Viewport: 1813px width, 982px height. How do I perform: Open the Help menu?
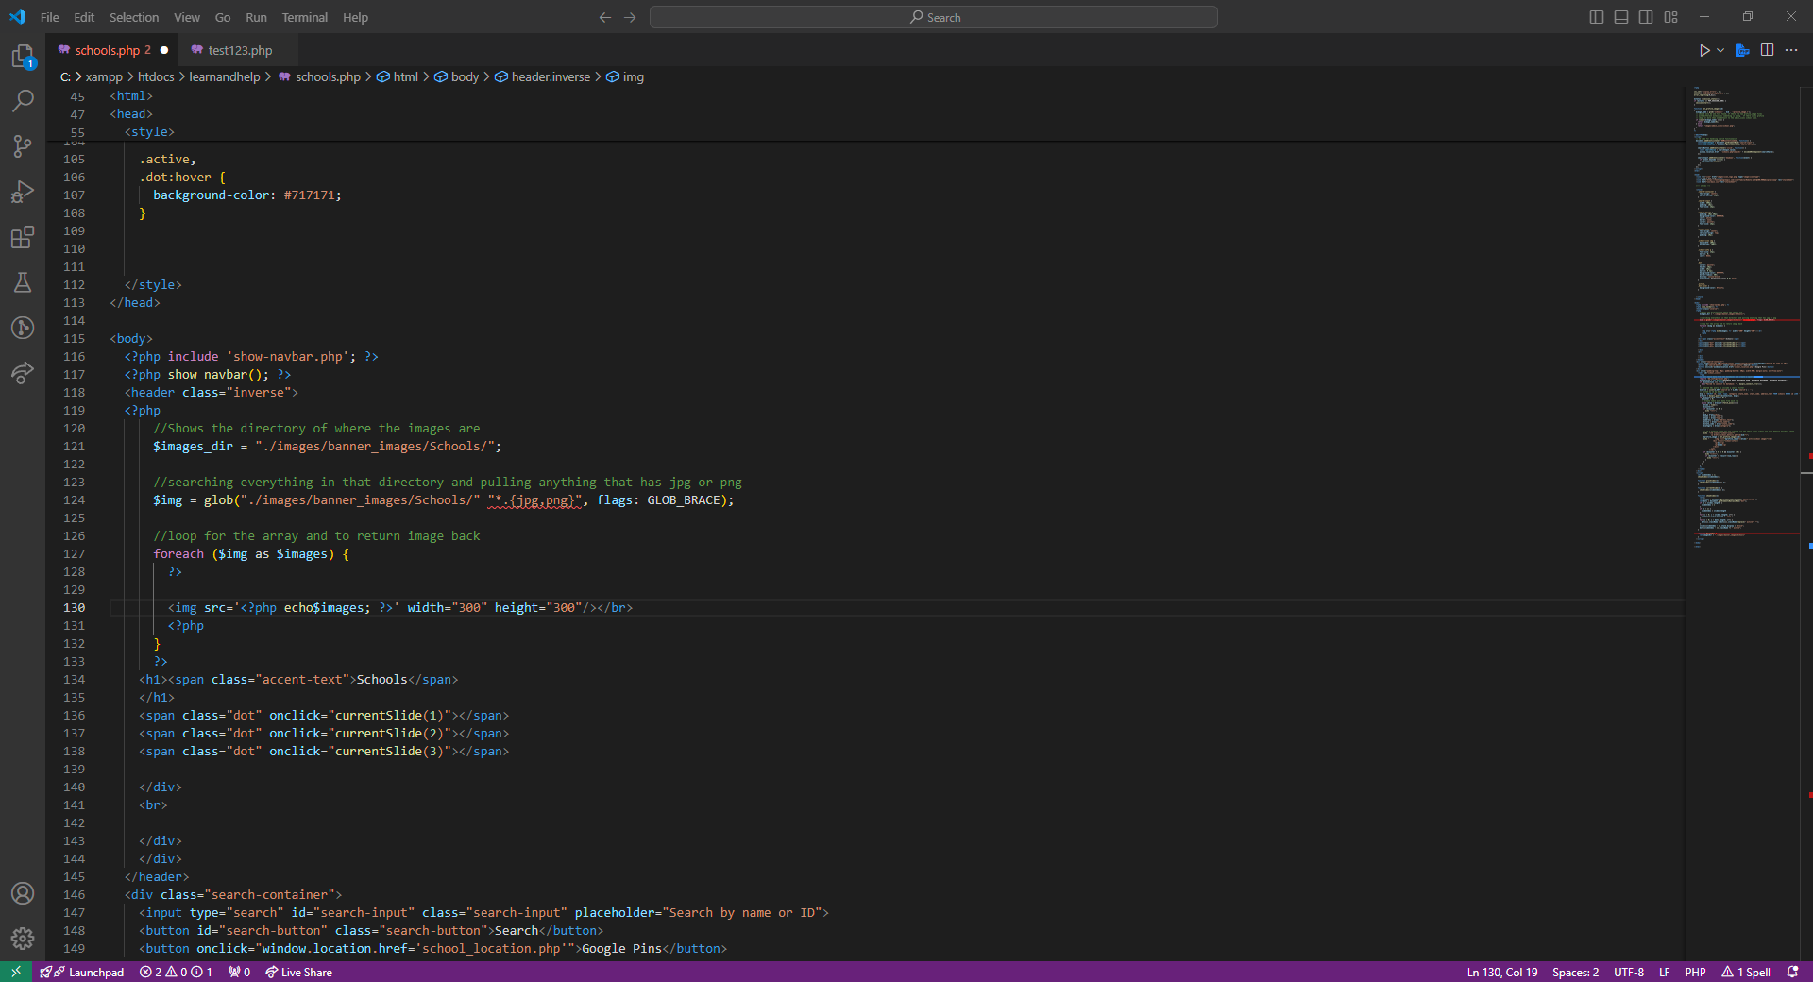[355, 17]
